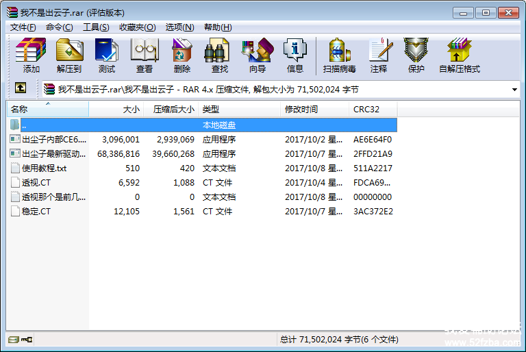
Task: Sort by CRC32 column header
Action: click(373, 109)
